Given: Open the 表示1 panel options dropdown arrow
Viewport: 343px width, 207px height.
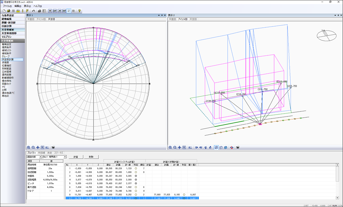Looking at the screenshot, I should tap(159, 15).
